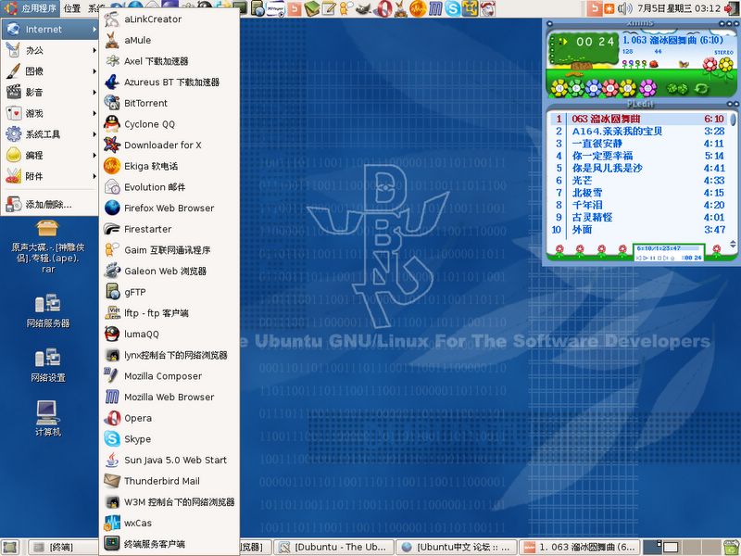Launch wxCas

(x=170, y=523)
